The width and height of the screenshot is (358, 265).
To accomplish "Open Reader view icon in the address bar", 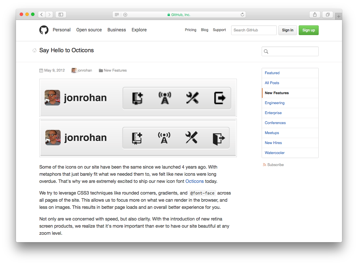I will click(x=117, y=14).
